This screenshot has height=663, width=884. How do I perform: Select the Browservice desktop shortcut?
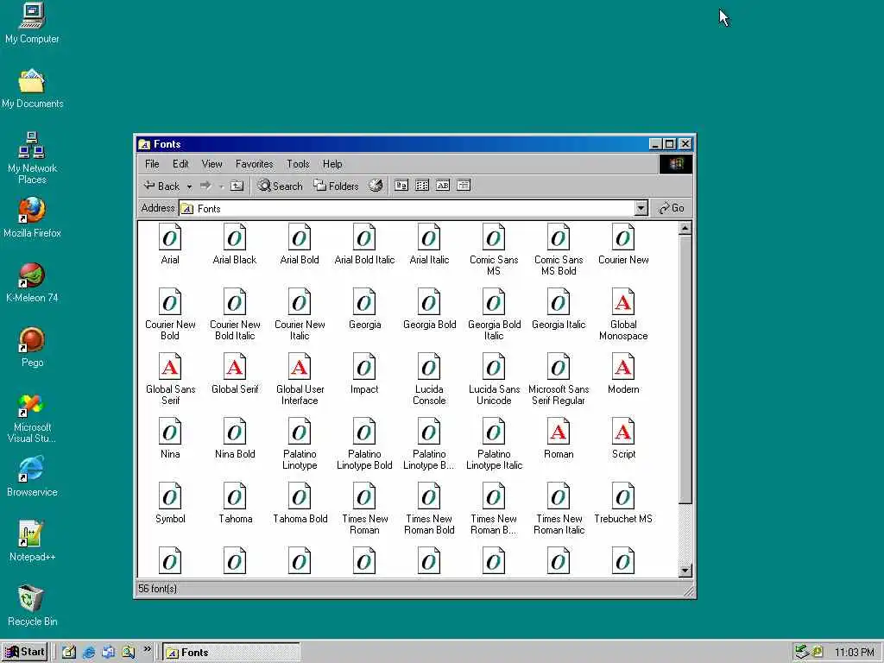tap(32, 477)
